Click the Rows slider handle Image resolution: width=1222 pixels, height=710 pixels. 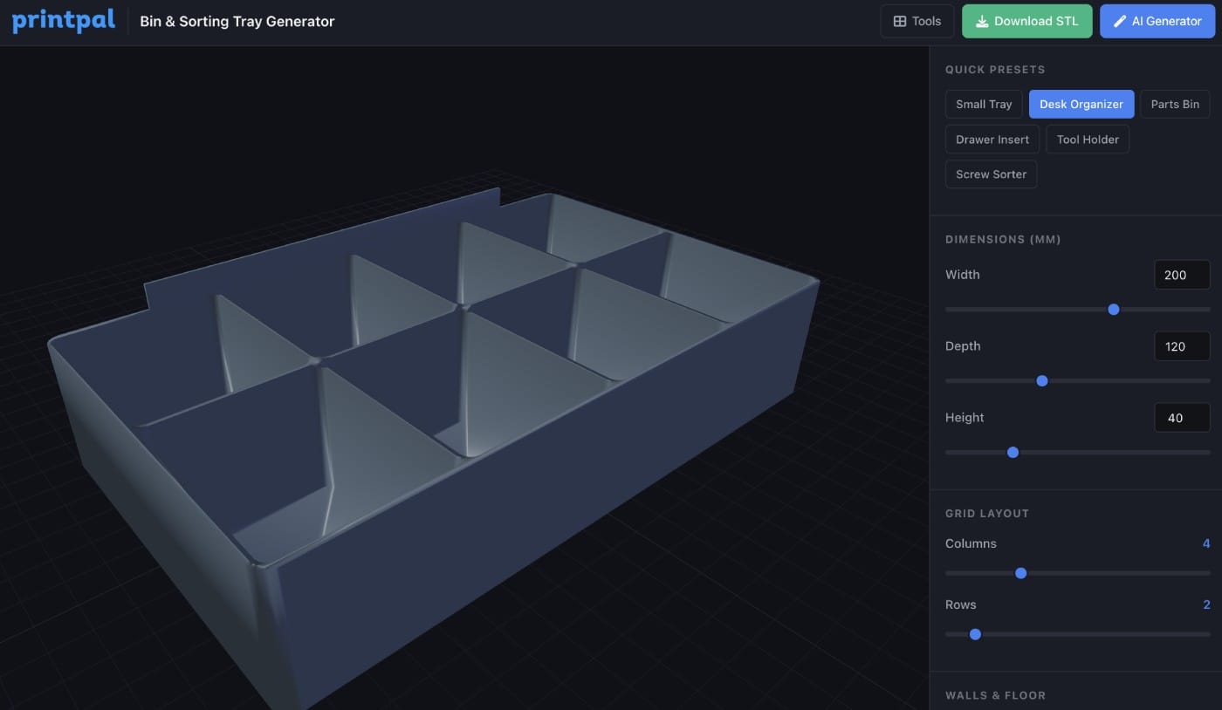click(x=975, y=634)
